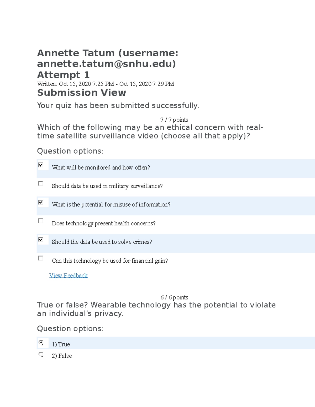Select the '2) False' radio button
This screenshot has width=315, height=407.
(41, 354)
